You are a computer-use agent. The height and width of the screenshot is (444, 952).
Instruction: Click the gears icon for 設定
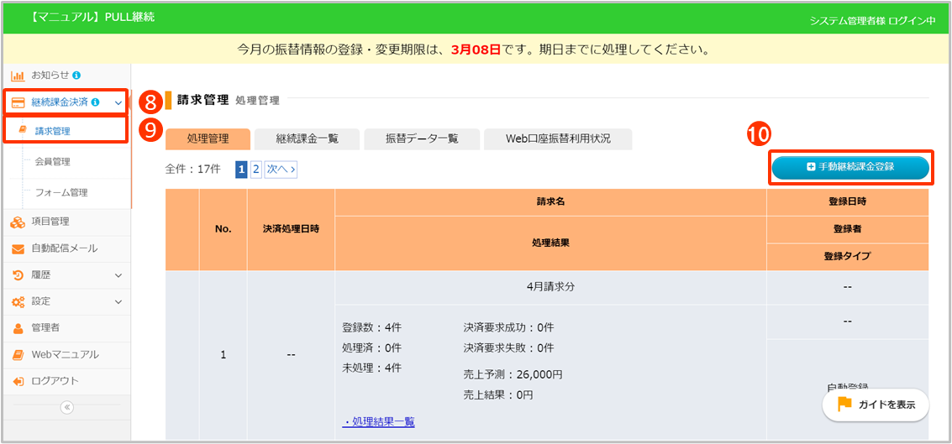pos(17,301)
